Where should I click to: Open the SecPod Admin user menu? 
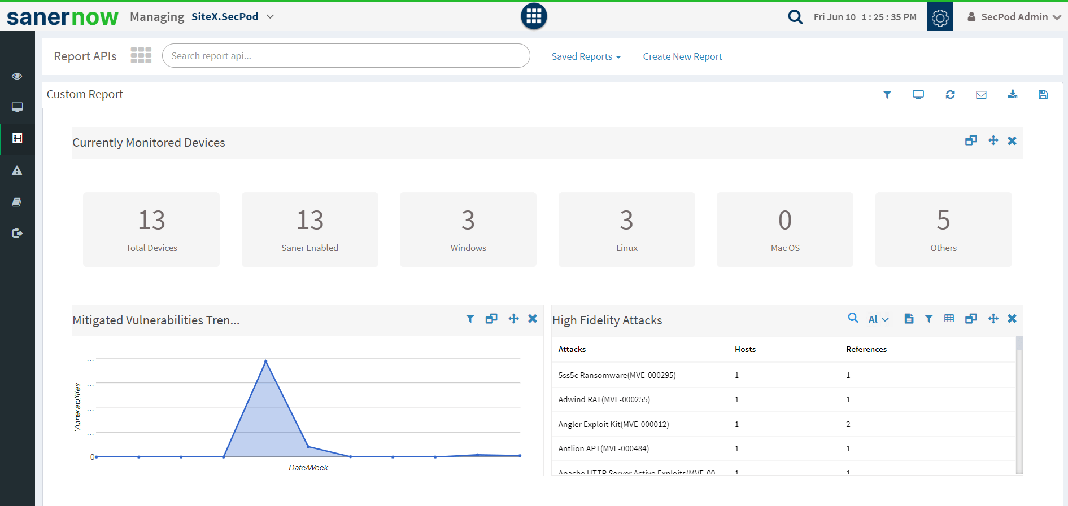point(1014,17)
